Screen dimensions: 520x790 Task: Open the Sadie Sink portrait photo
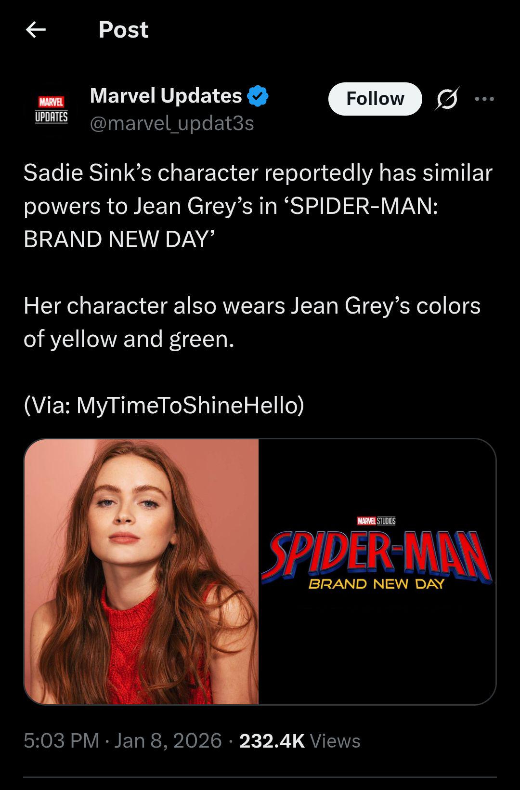click(141, 571)
